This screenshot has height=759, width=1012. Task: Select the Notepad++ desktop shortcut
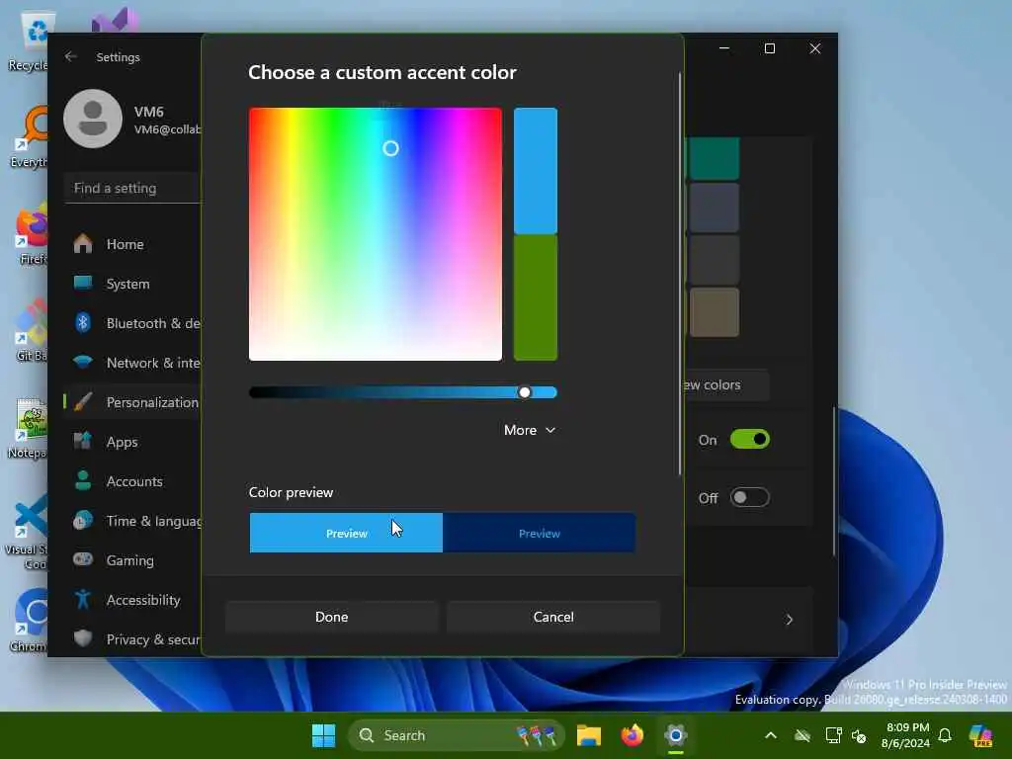[29, 429]
